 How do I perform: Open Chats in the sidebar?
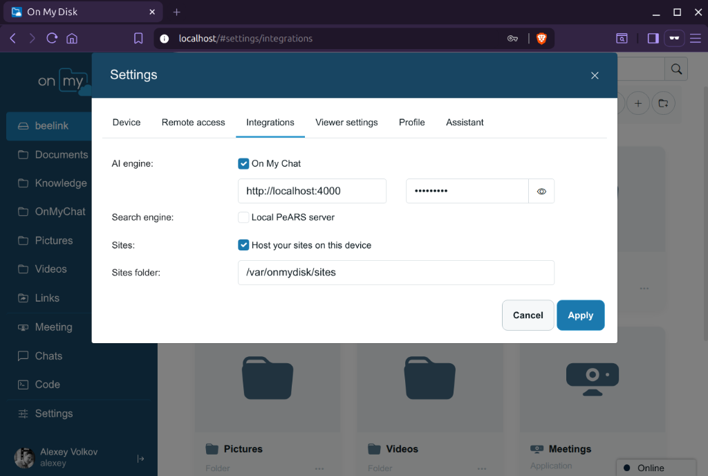(39, 356)
